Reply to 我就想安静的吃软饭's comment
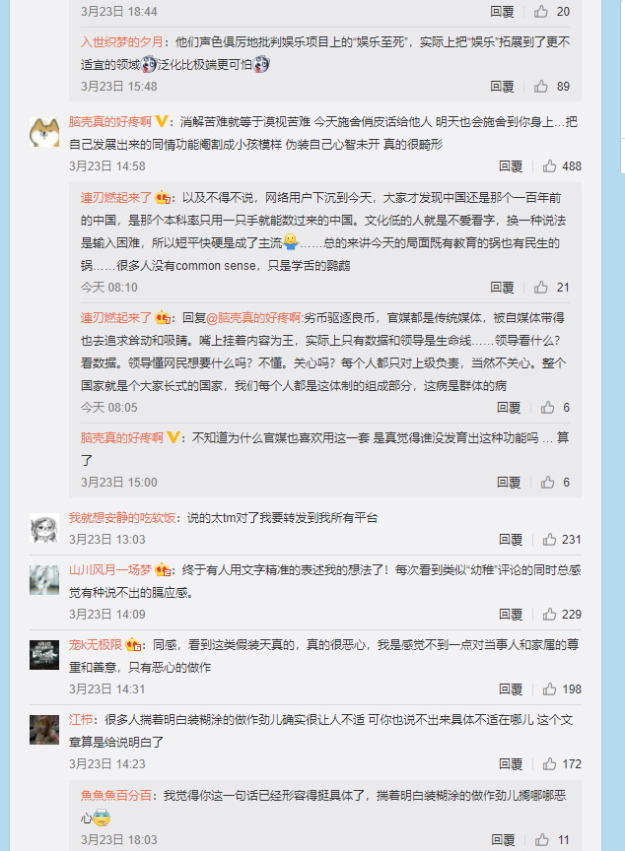The height and width of the screenshot is (851, 625). point(511,540)
